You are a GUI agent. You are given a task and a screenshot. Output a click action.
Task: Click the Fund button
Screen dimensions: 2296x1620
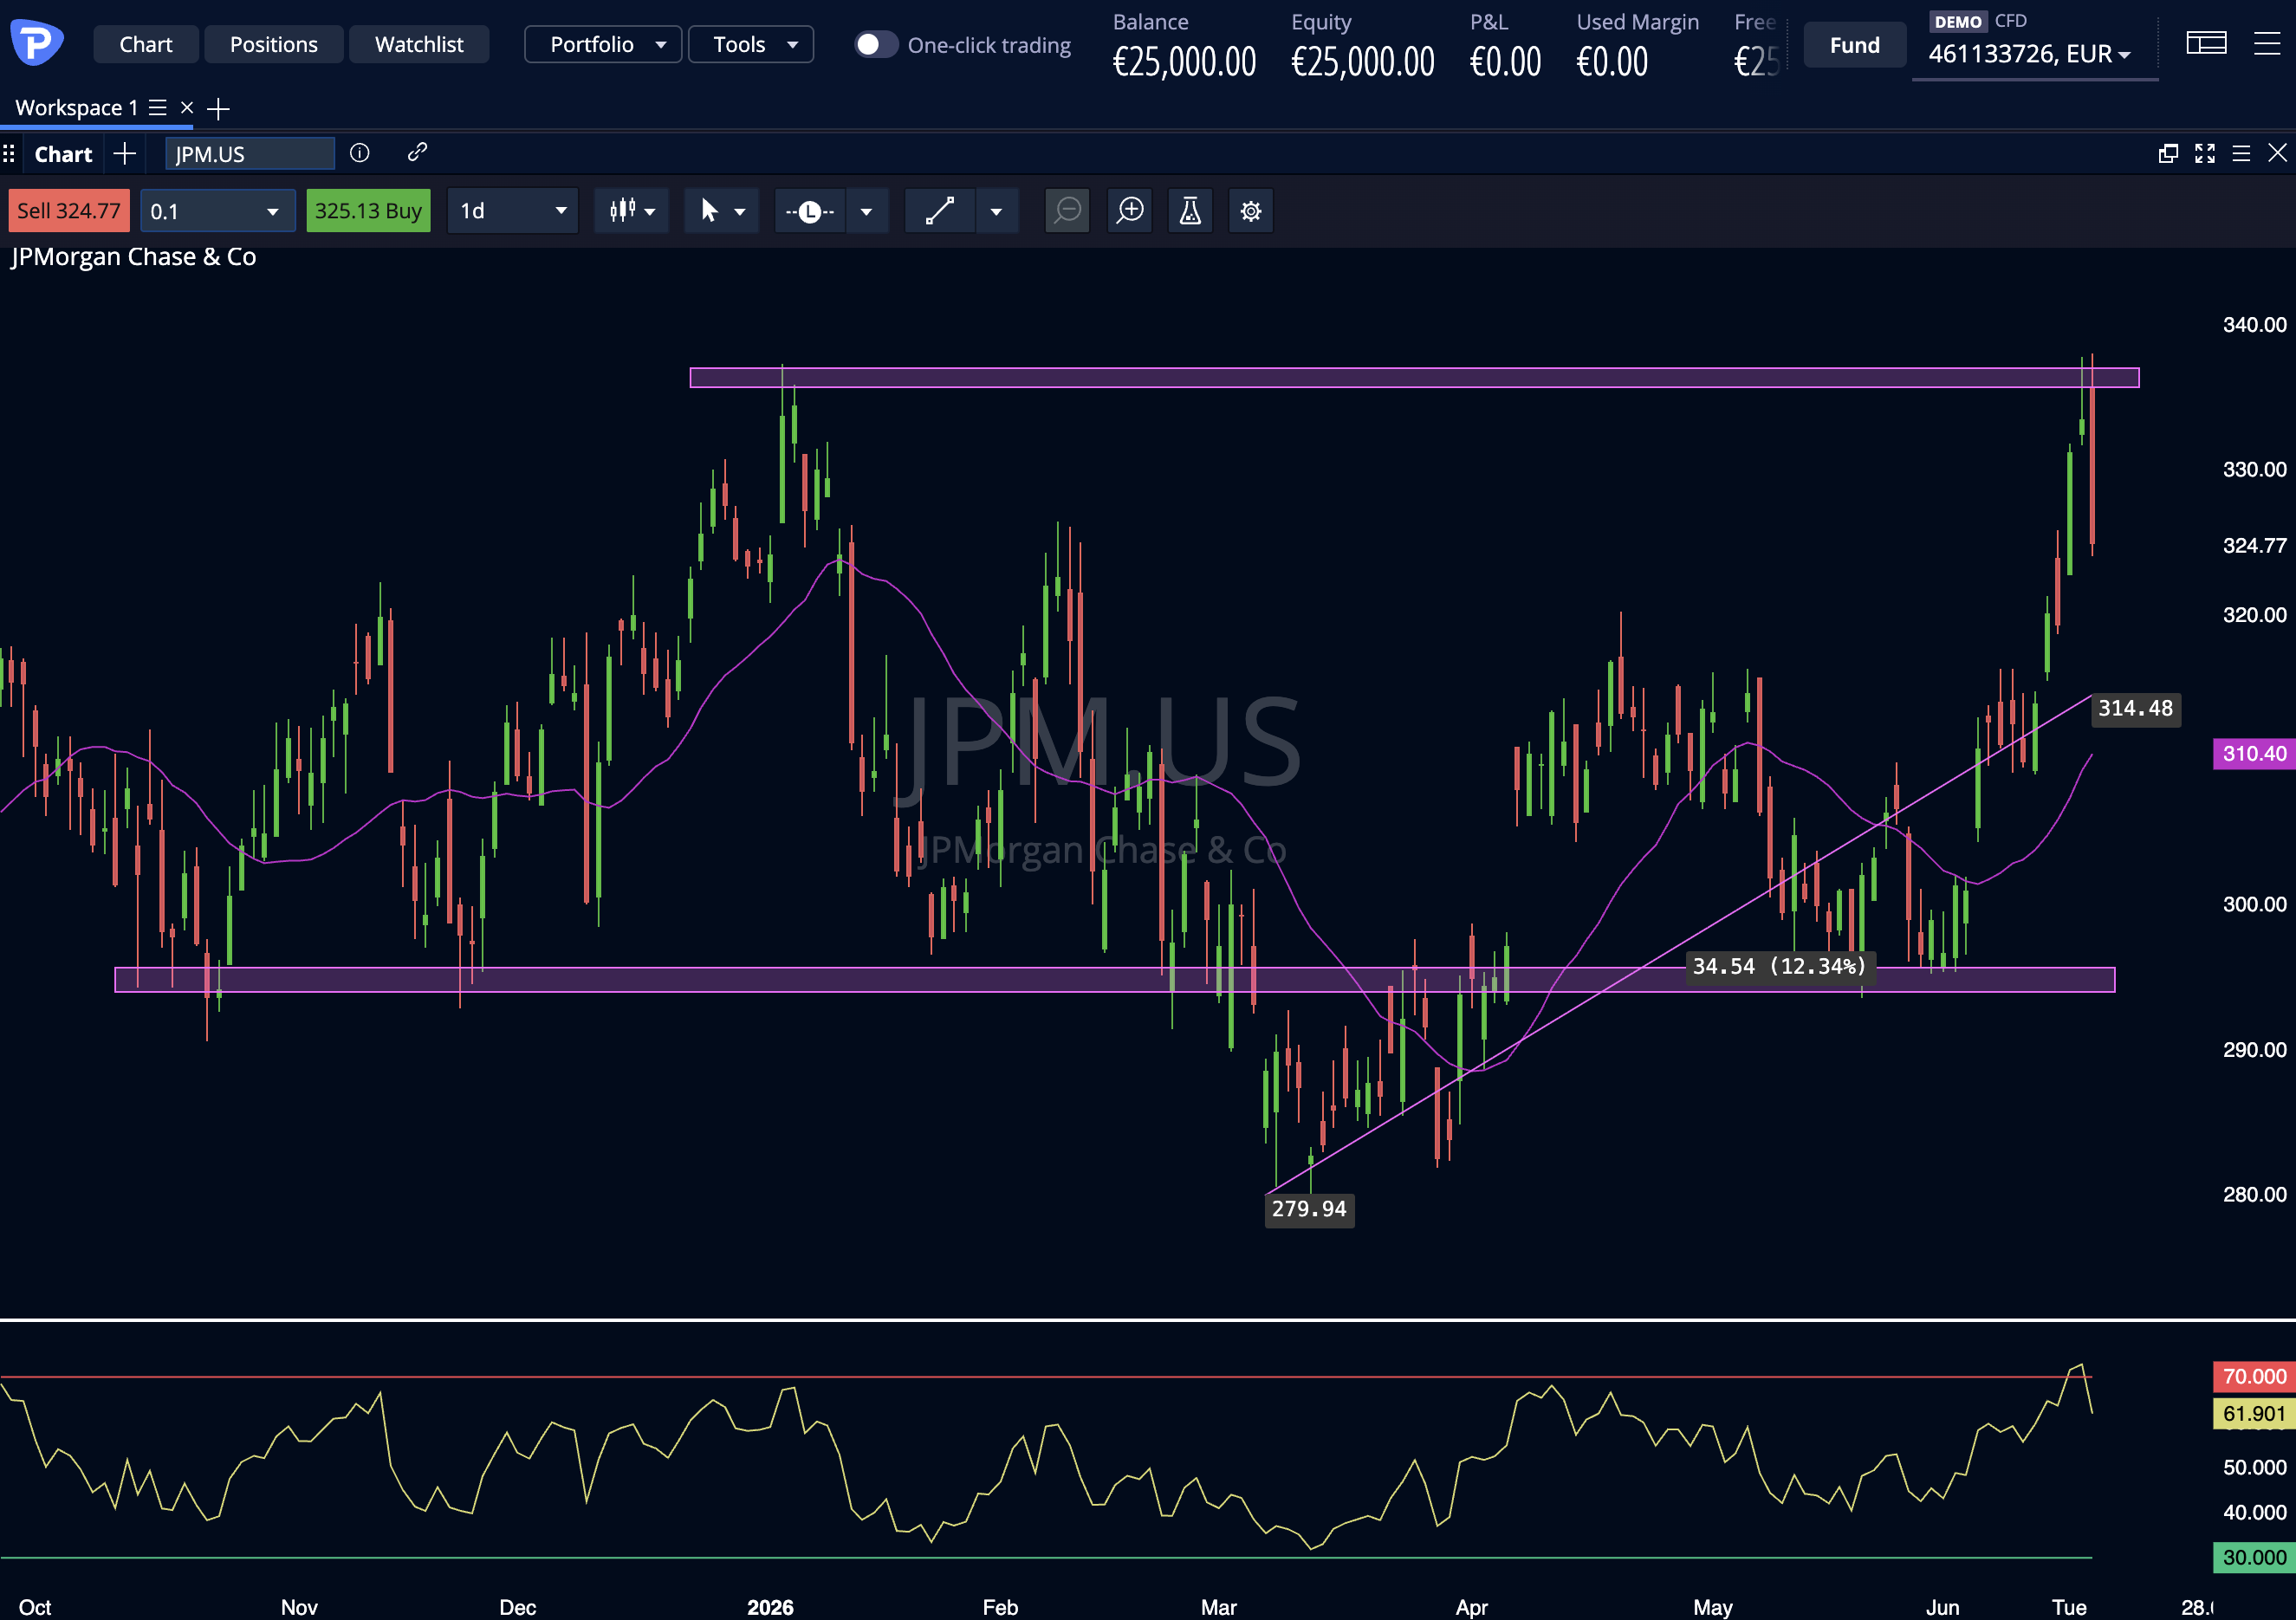point(1855,44)
